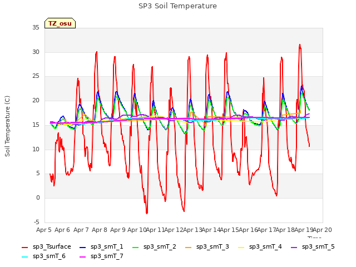Click the Apr 5 x-axis tick label

point(44,230)
